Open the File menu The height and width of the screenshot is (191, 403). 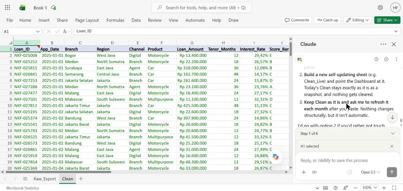(x=10, y=20)
